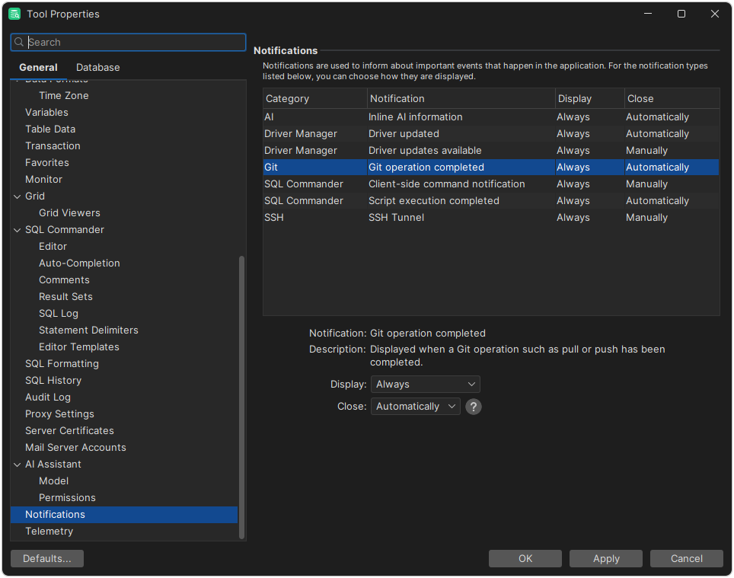
Task: Click the Tool Properties app icon
Action: 14,14
